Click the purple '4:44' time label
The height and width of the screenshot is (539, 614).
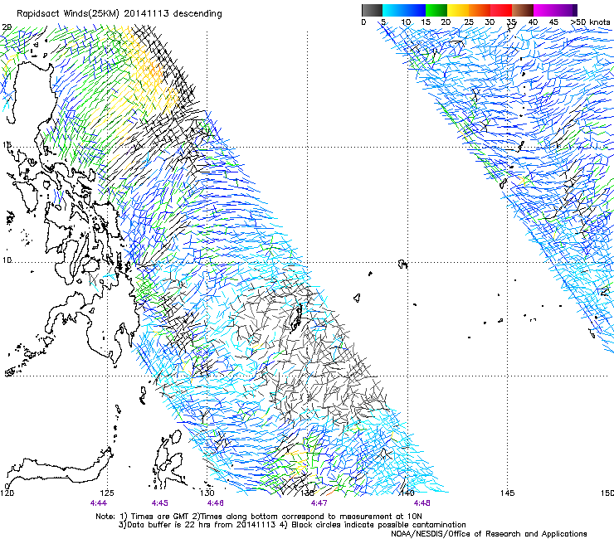click(x=98, y=503)
